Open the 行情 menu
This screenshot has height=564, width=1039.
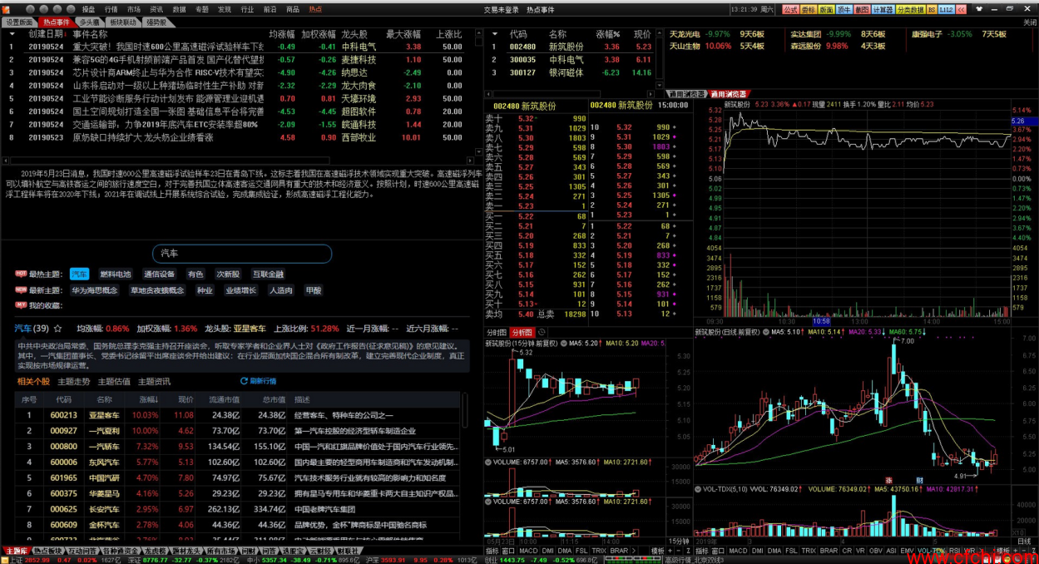coord(111,9)
